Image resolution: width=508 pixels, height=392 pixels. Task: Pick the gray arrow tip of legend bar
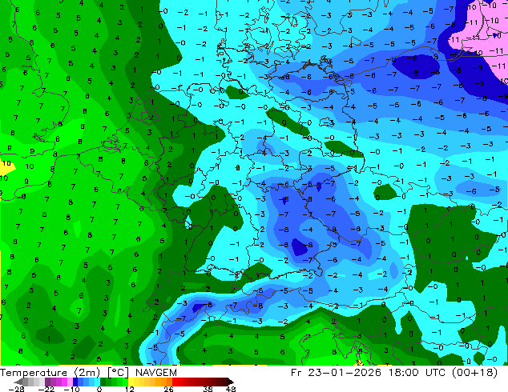pyautogui.click(x=18, y=382)
